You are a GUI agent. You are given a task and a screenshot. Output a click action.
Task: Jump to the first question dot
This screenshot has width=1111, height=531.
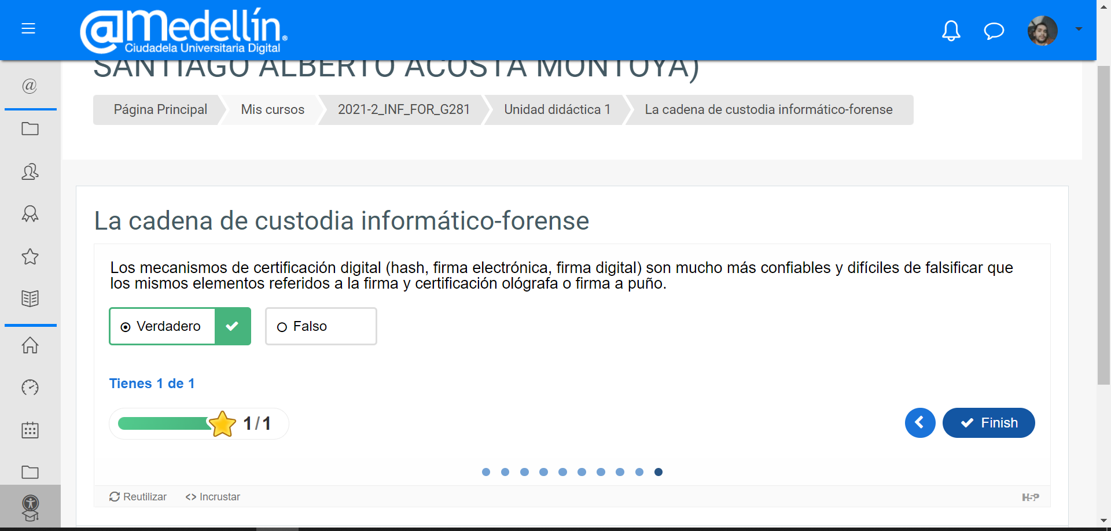click(486, 472)
